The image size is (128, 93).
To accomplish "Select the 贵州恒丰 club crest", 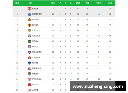I will click(29, 25).
